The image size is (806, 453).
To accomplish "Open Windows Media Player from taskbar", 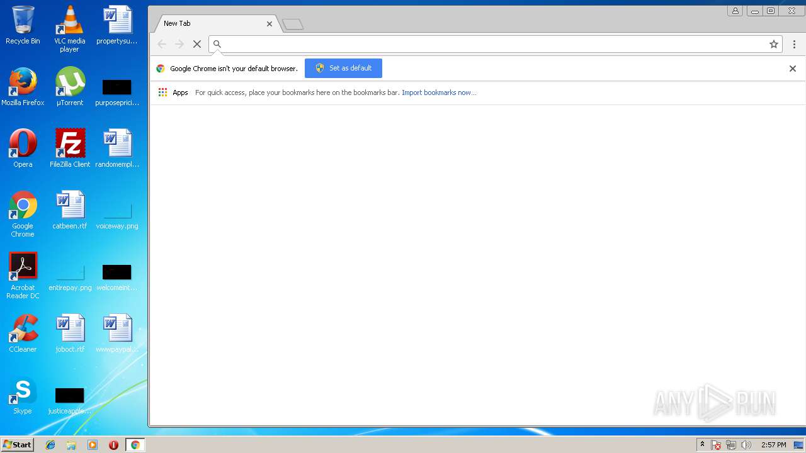I will click(x=93, y=445).
